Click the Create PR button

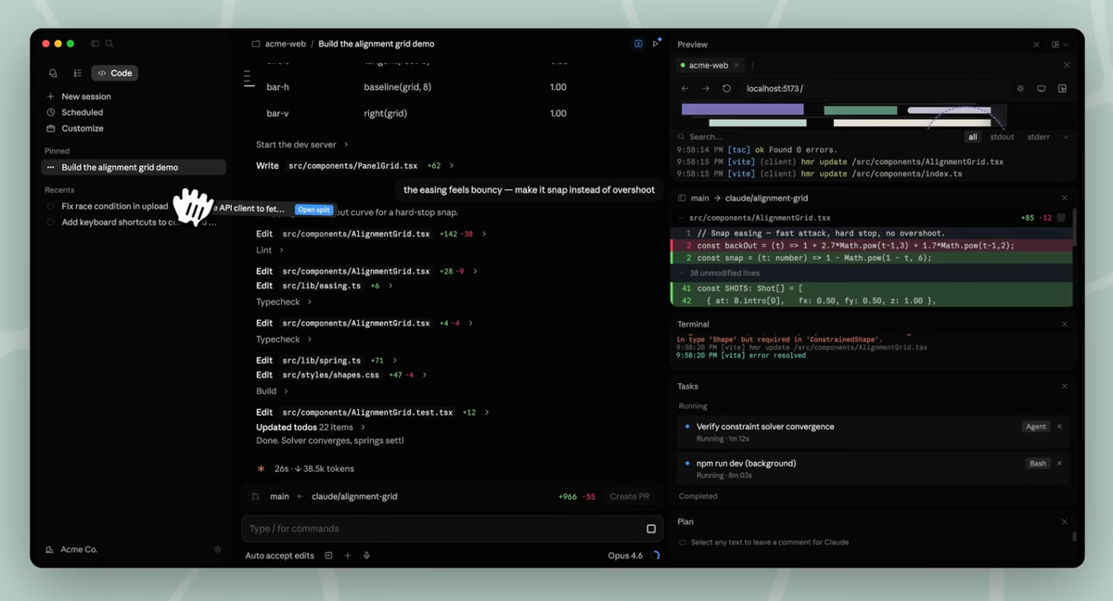click(630, 496)
